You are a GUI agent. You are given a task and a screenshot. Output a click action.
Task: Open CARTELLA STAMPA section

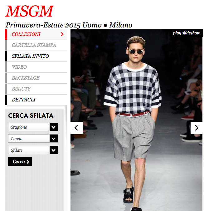pos(36,45)
